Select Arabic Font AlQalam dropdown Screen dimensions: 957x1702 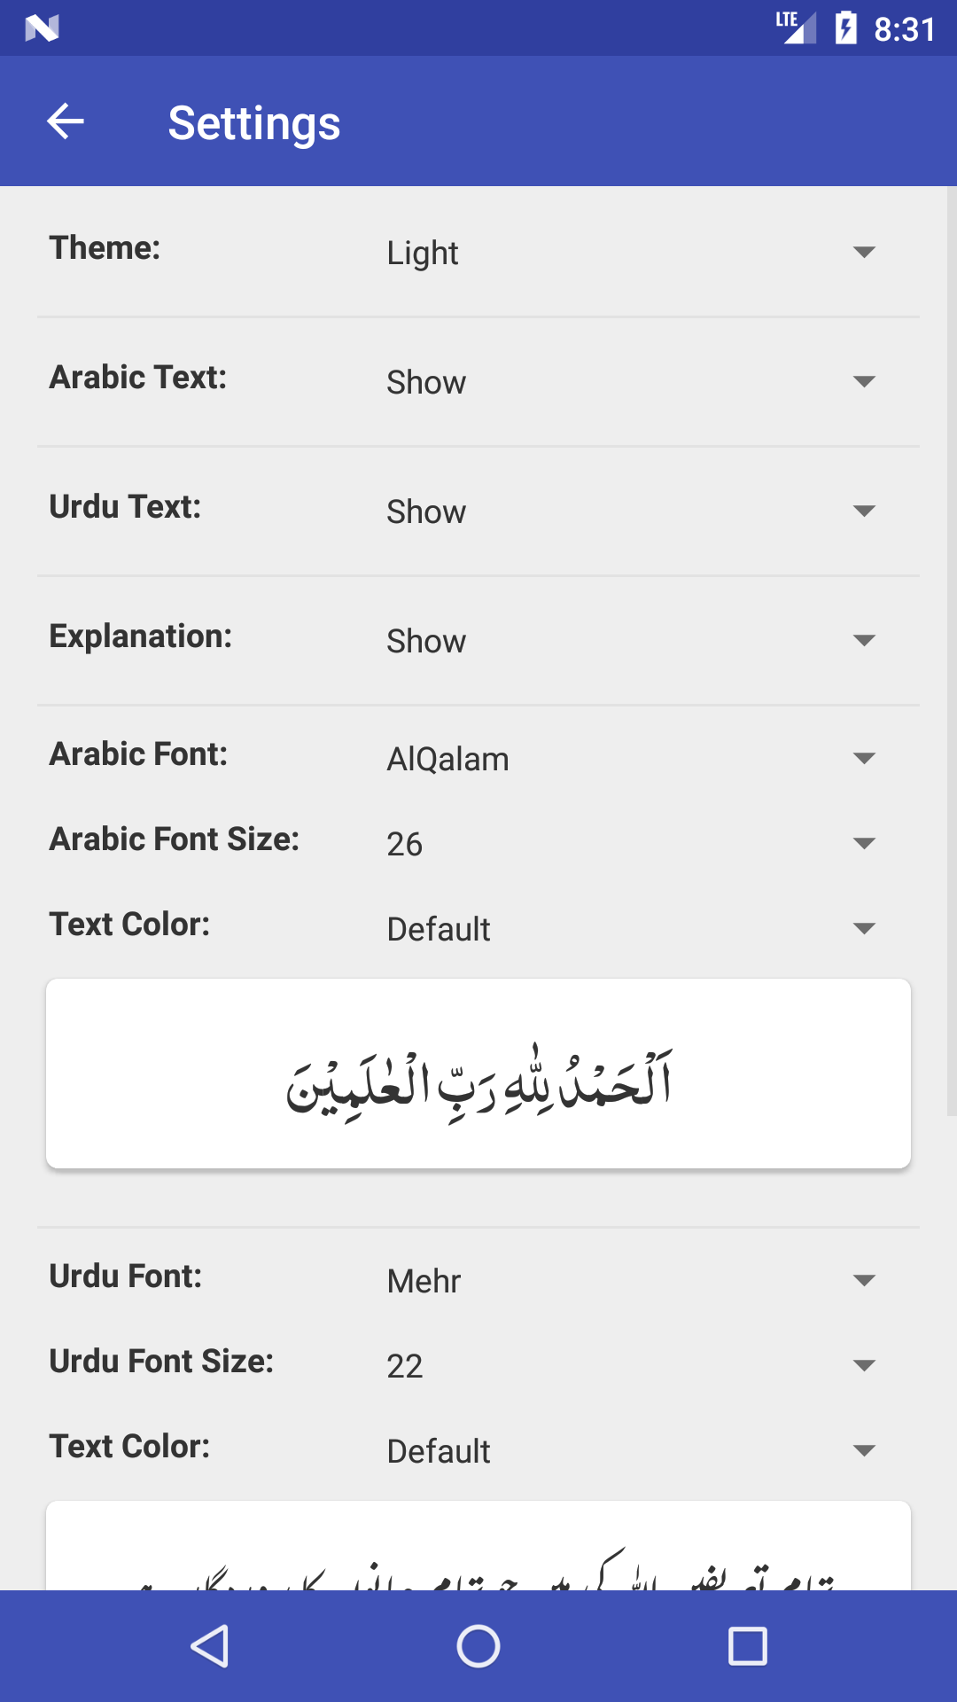click(x=631, y=759)
